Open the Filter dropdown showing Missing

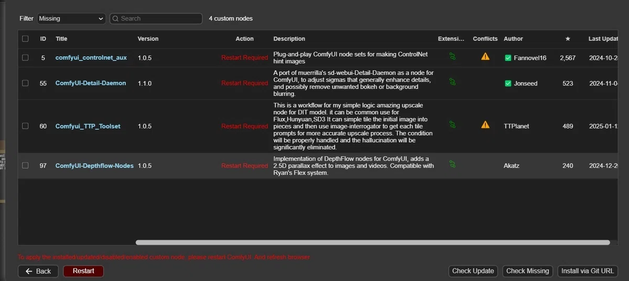[71, 18]
